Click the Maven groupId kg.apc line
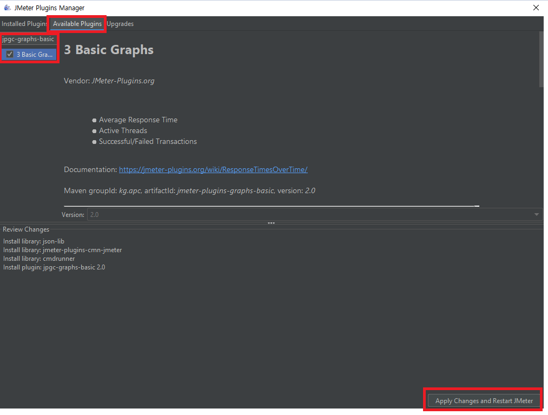This screenshot has width=548, height=415. tap(189, 191)
